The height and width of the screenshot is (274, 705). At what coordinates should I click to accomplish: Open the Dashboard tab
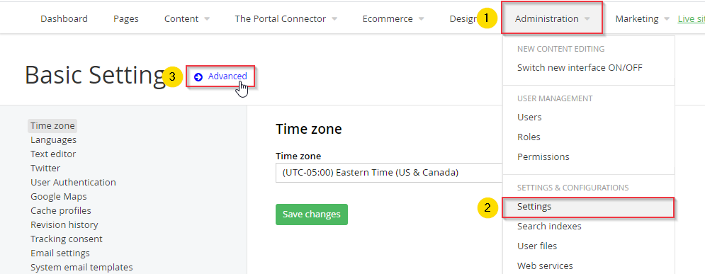click(x=64, y=19)
